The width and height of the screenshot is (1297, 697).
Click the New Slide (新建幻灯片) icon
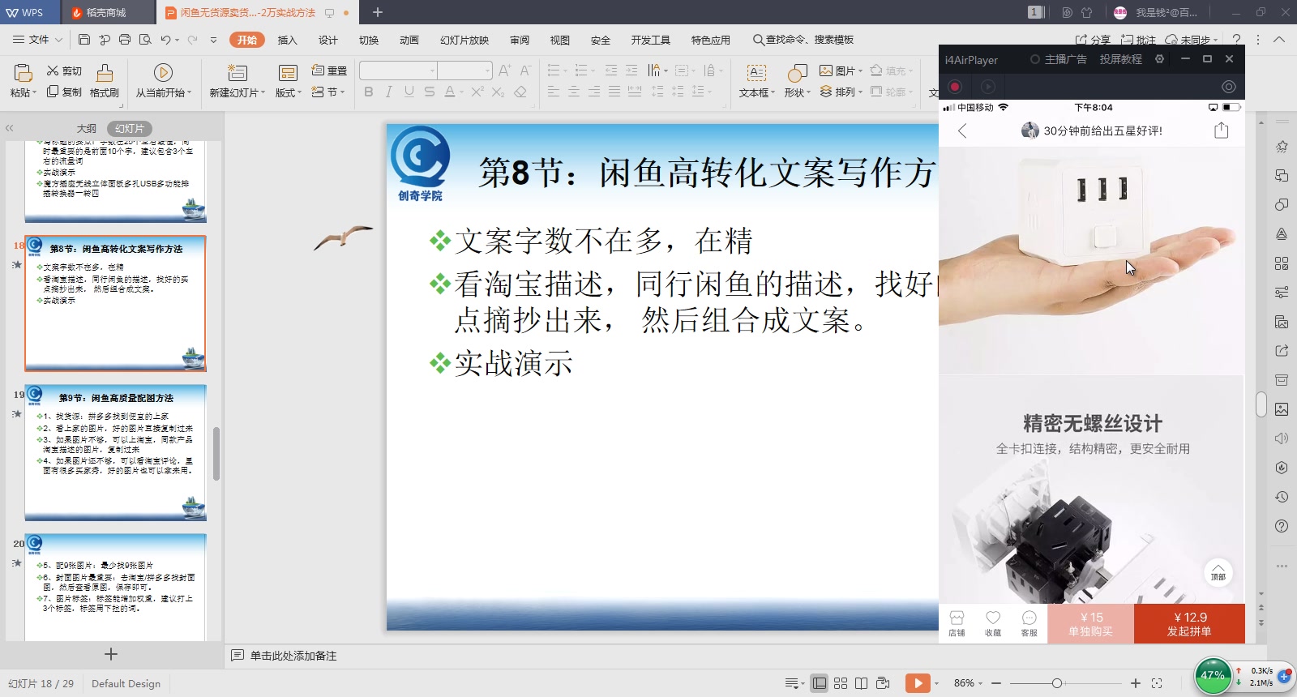click(x=237, y=73)
